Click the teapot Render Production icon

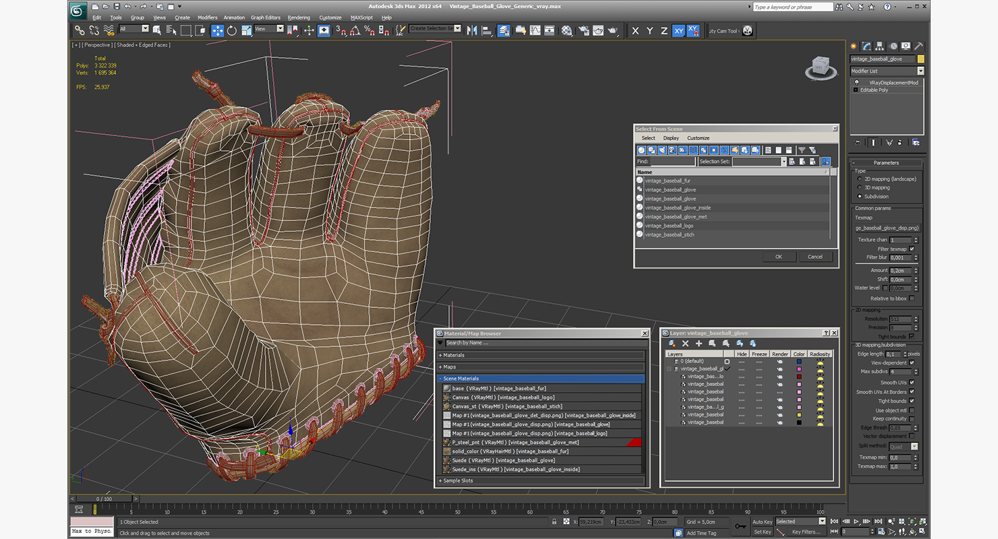pos(612,30)
